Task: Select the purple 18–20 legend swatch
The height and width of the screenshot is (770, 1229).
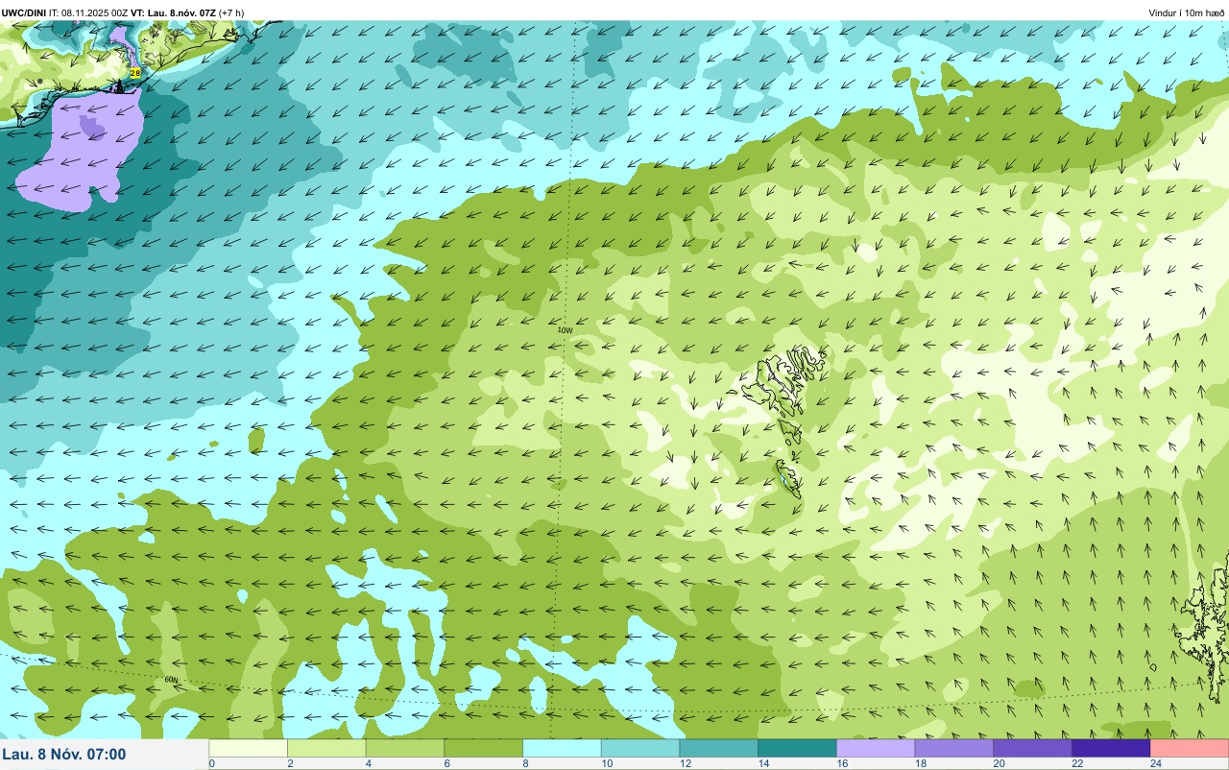Action: tap(954, 748)
